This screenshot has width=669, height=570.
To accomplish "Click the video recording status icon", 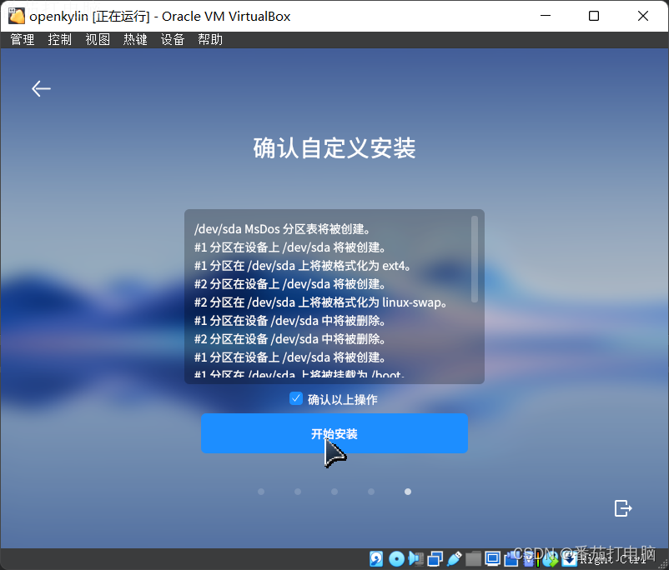I will [511, 559].
